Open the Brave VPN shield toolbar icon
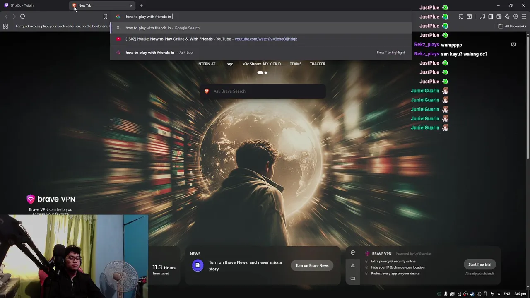 coord(516,17)
